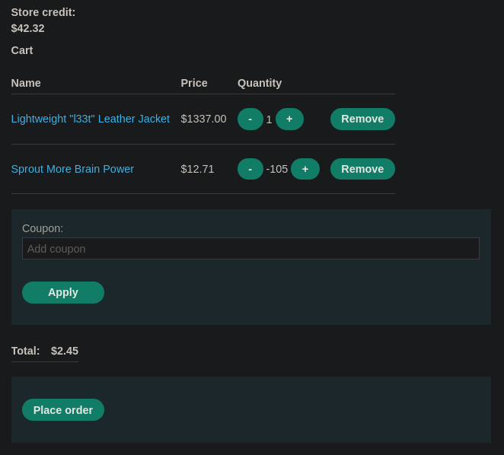This screenshot has width=504, height=455.
Task: Click the Quantity column header
Action: (260, 83)
